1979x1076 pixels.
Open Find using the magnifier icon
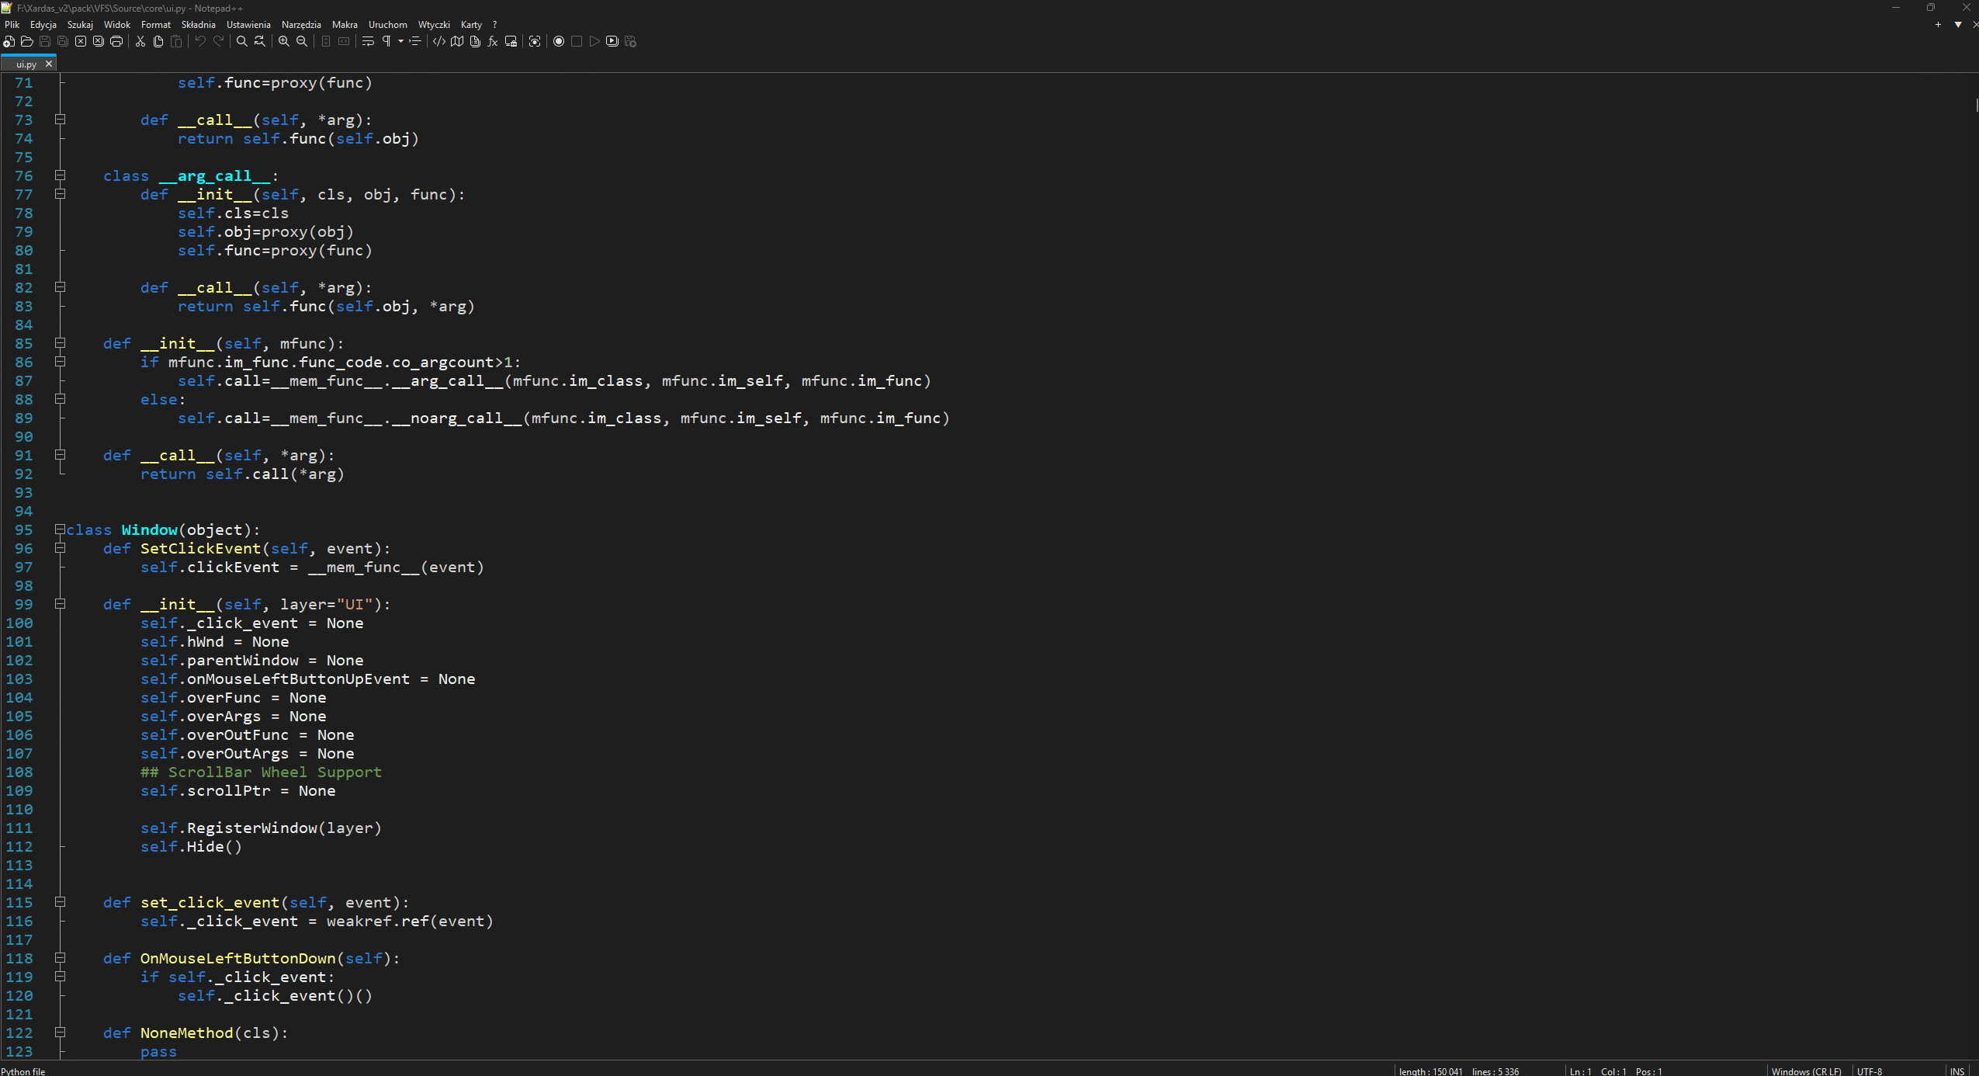pyautogui.click(x=242, y=42)
